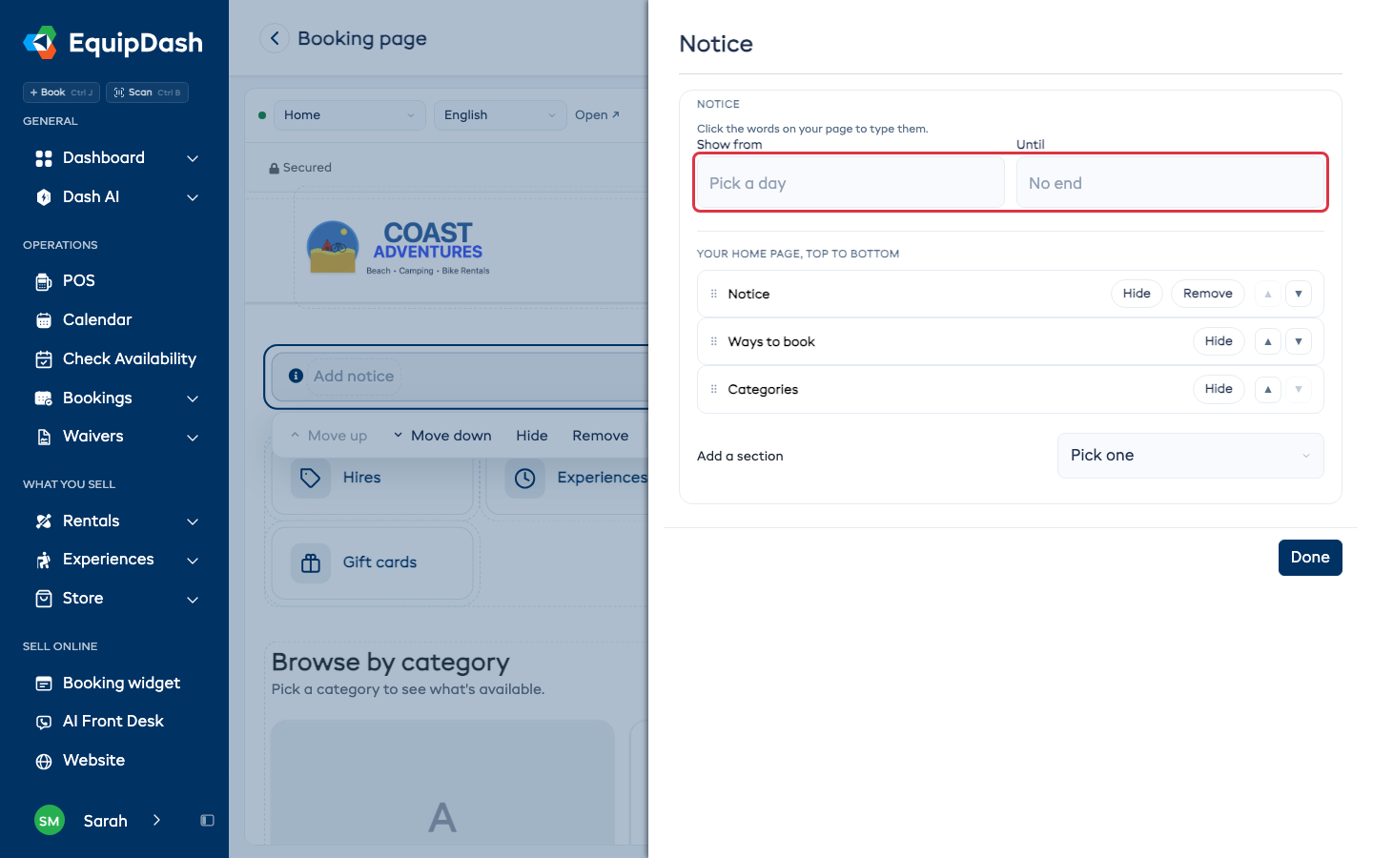1373x858 pixels.
Task: Select the POS icon in sidebar
Action: [x=44, y=281]
